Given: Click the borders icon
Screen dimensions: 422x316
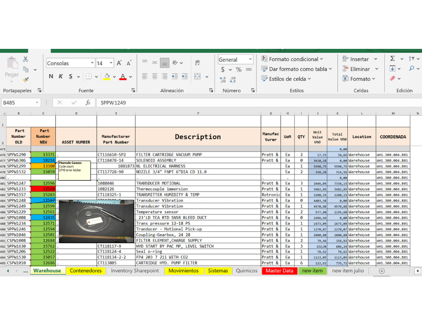Looking at the screenshot, I should 89,76.
